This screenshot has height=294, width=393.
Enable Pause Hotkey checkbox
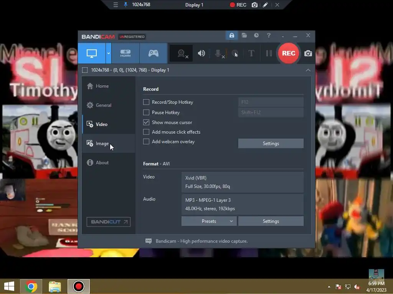click(146, 112)
